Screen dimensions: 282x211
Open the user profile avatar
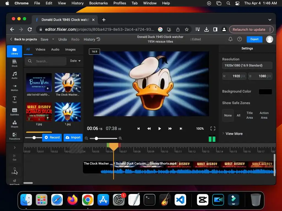(269, 39)
